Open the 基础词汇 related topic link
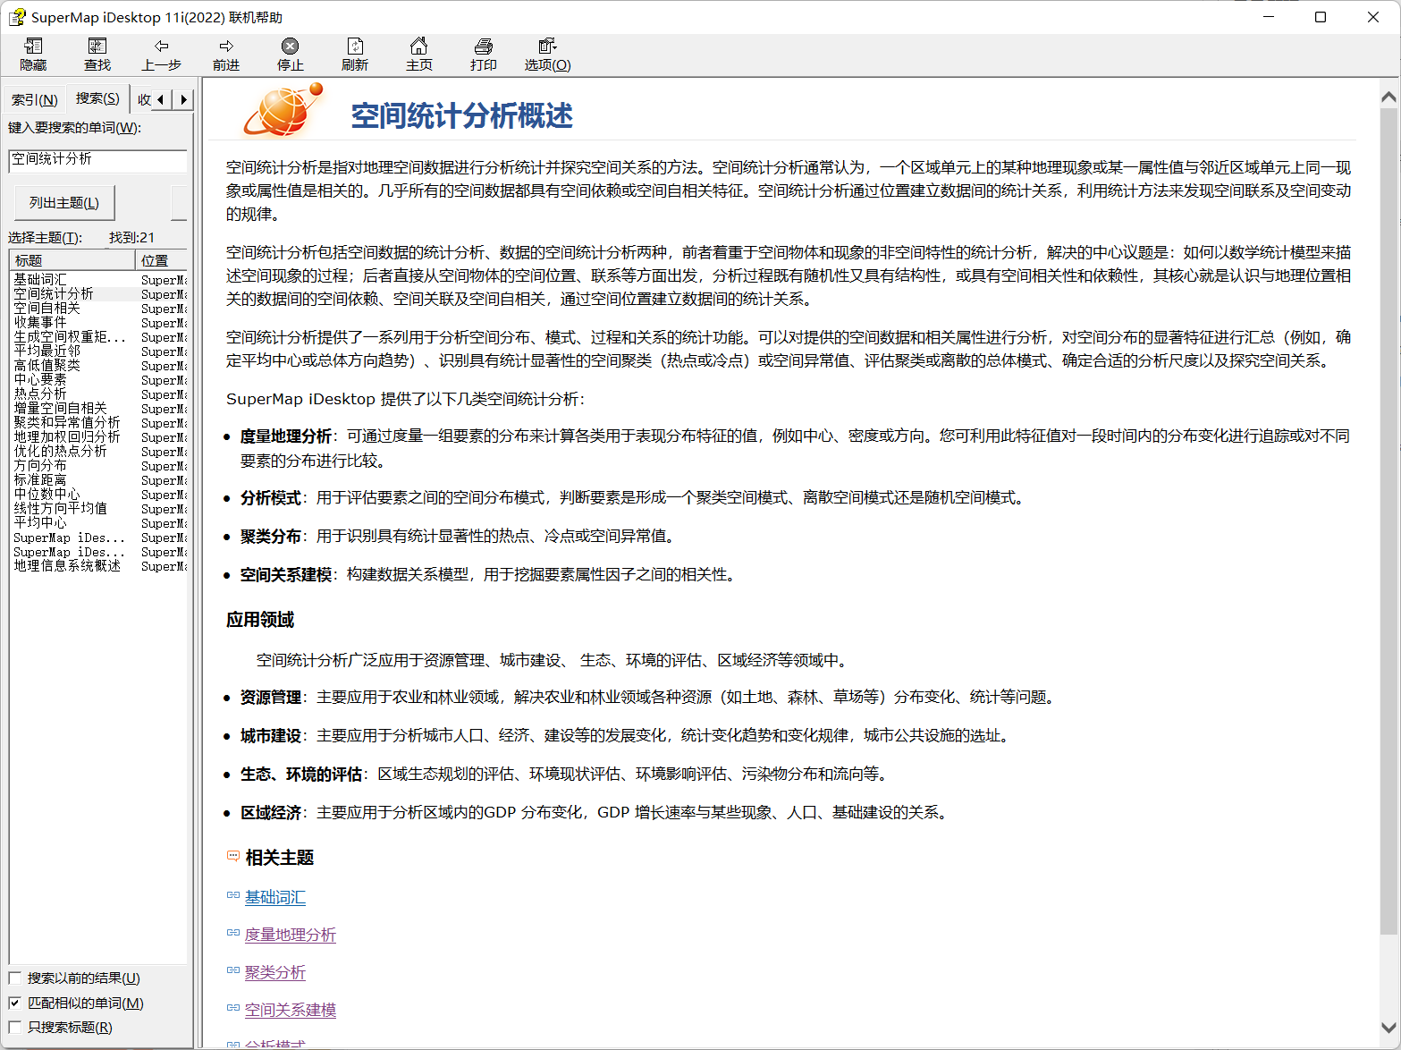1401x1050 pixels. [x=275, y=897]
